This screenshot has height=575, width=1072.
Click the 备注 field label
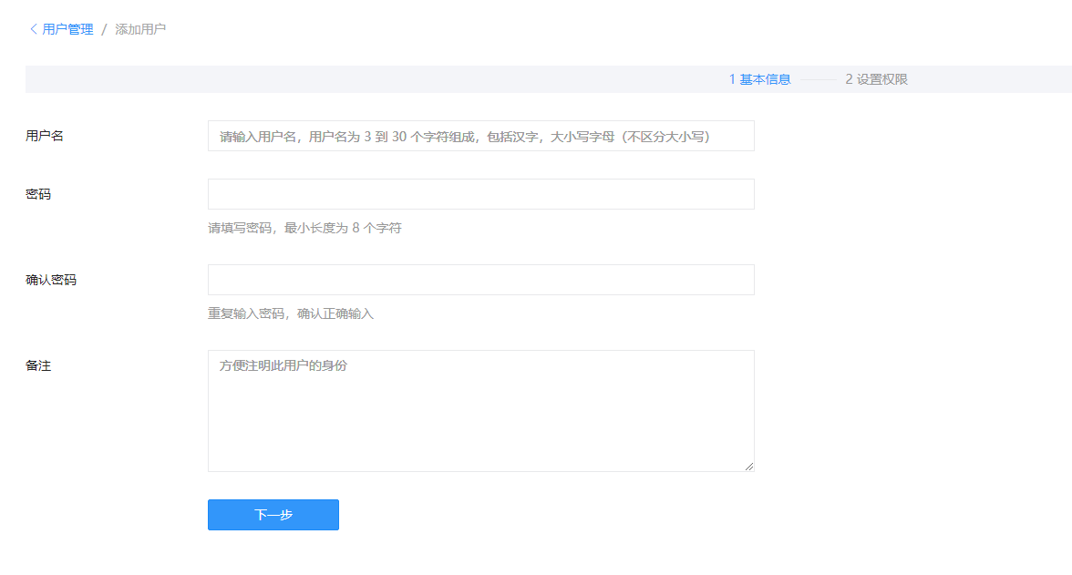pos(38,365)
